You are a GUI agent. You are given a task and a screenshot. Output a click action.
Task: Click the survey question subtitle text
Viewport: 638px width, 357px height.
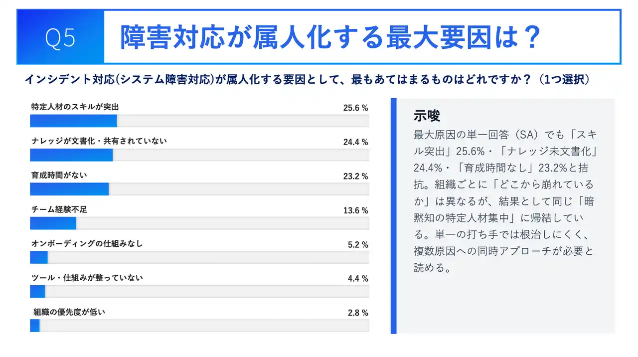pyautogui.click(x=307, y=80)
